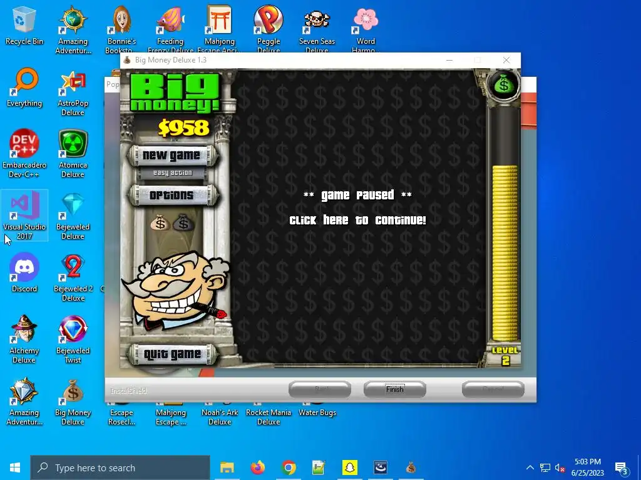Open the Amazing Adventures bottom-row desktop icon

click(x=24, y=401)
